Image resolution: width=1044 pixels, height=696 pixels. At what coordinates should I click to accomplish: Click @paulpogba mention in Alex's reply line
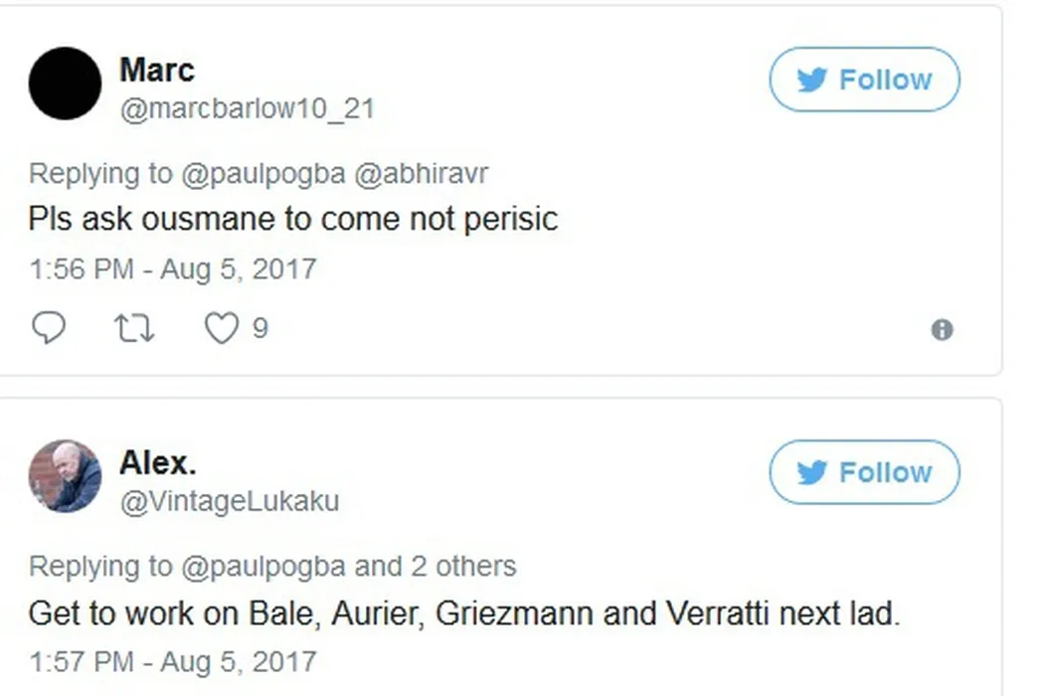click(263, 566)
